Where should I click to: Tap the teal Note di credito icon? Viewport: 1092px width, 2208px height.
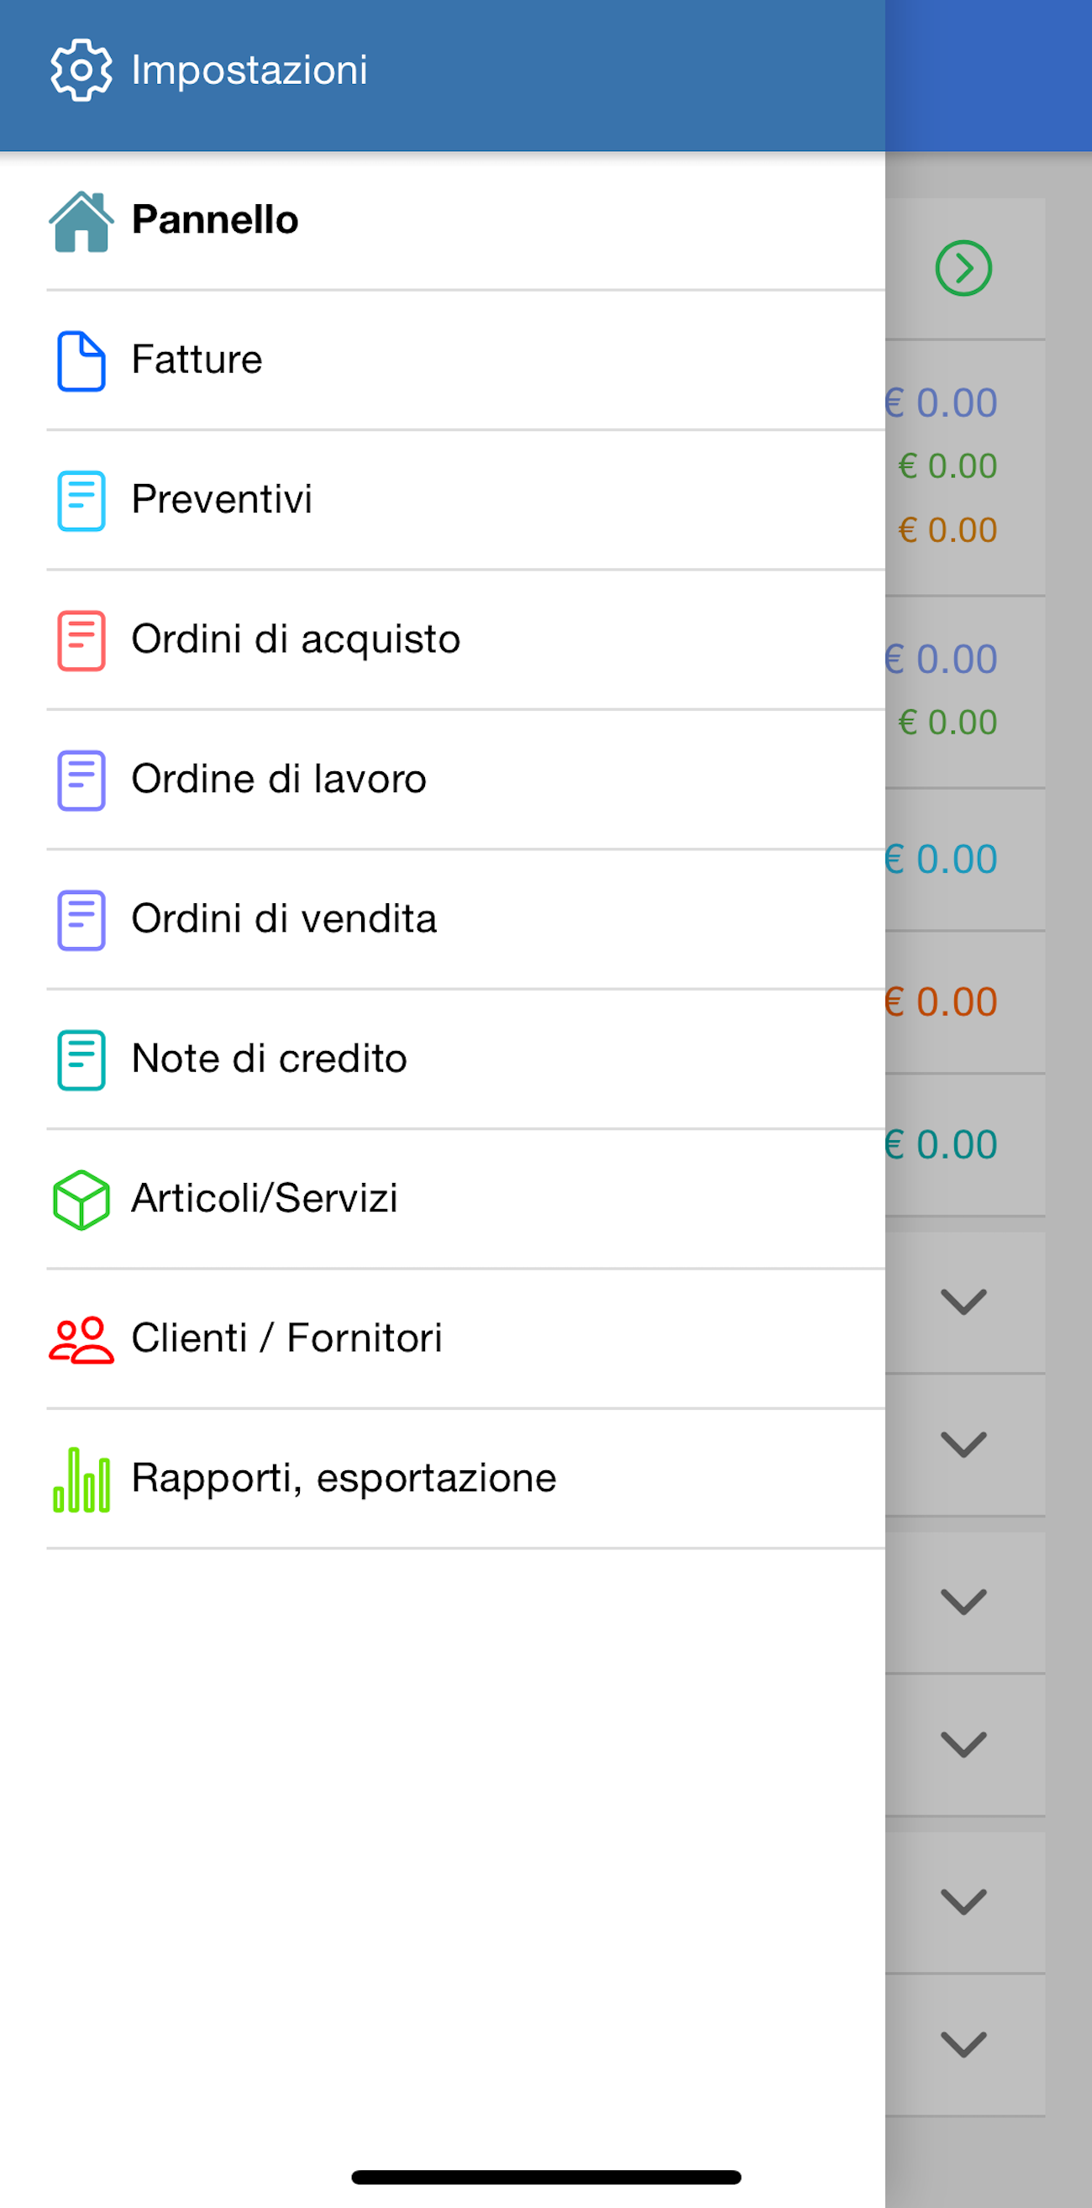(81, 1059)
